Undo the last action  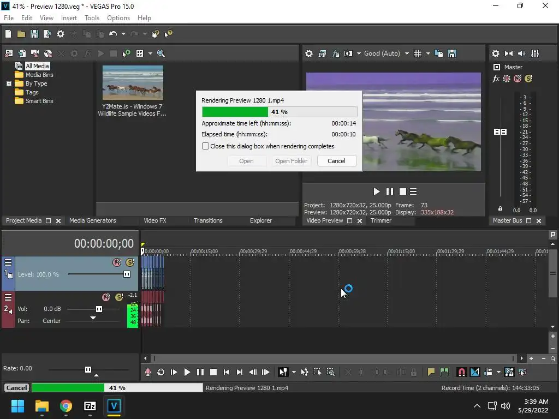click(113, 34)
